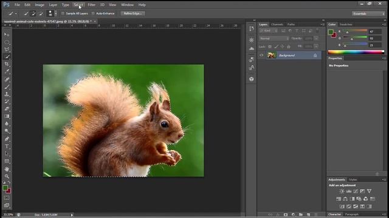Switch to the Swatches tab
This screenshot has width=389, height=218.
[x=346, y=24]
